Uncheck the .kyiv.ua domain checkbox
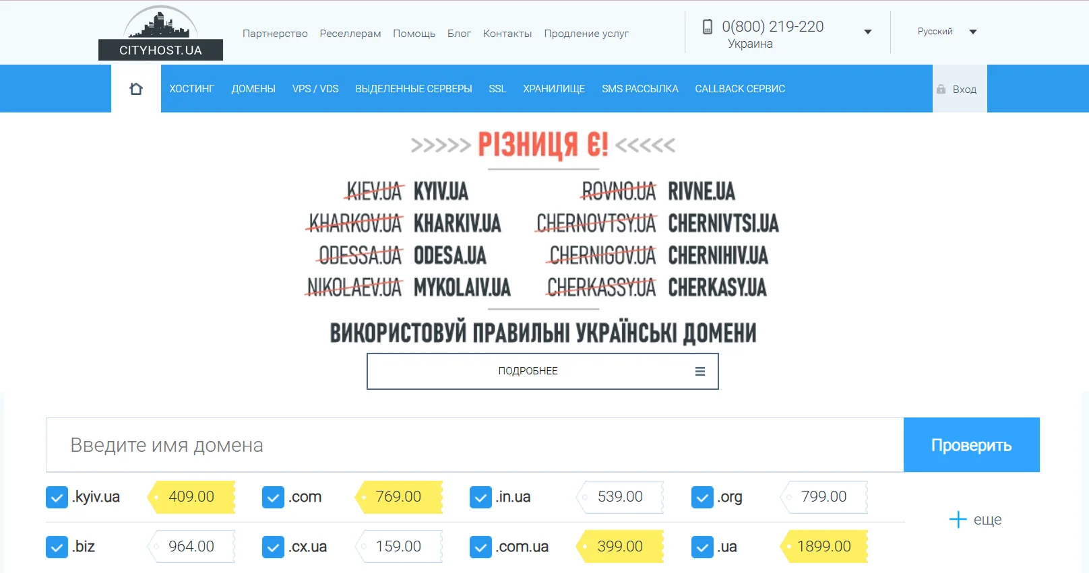This screenshot has width=1089, height=573. pos(57,497)
